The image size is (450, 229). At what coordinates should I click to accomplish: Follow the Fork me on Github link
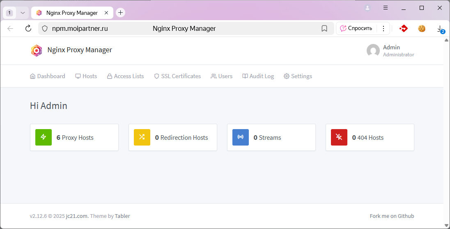[x=392, y=216]
